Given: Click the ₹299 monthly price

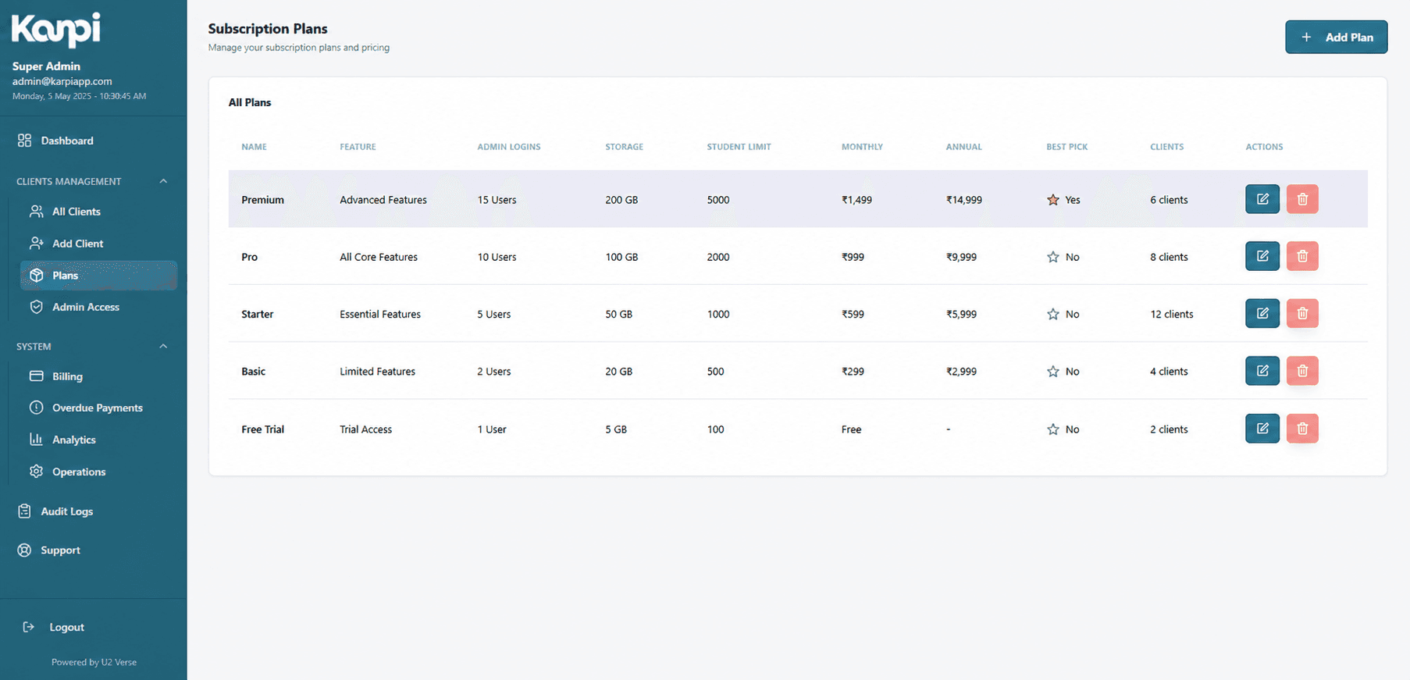Looking at the screenshot, I should [x=853, y=372].
